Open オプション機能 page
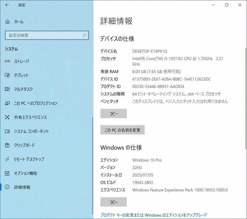This screenshot has height=219, width=247. point(46,173)
